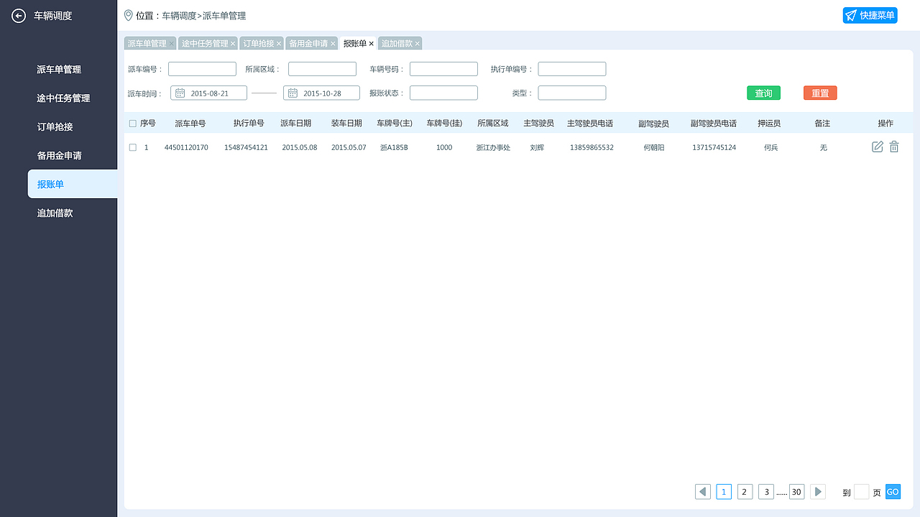Open 备用金申请 in the sidebar
The height and width of the screenshot is (517, 920).
click(59, 156)
